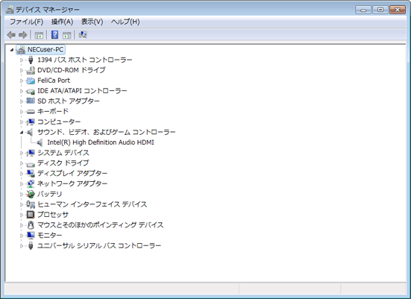This screenshot has width=411, height=299.
Task: Select Intel(R) High Definition Audio HDMI device
Action: coord(101,142)
